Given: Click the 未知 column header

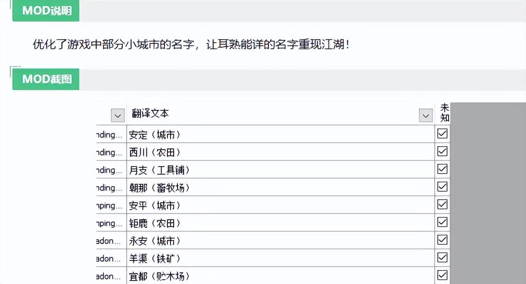Looking at the screenshot, I should point(445,113).
